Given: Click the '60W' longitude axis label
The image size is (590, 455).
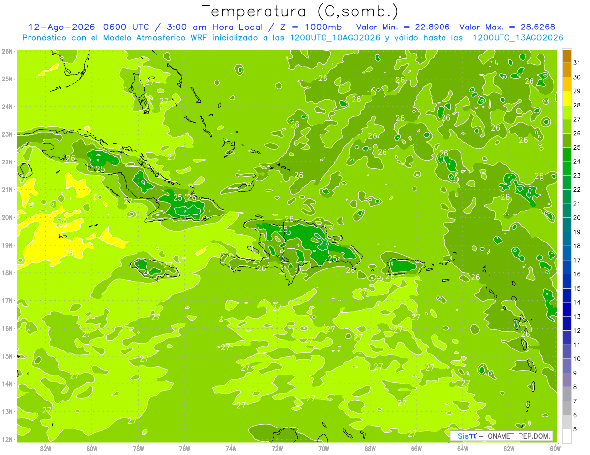Looking at the screenshot, I should point(556,448).
